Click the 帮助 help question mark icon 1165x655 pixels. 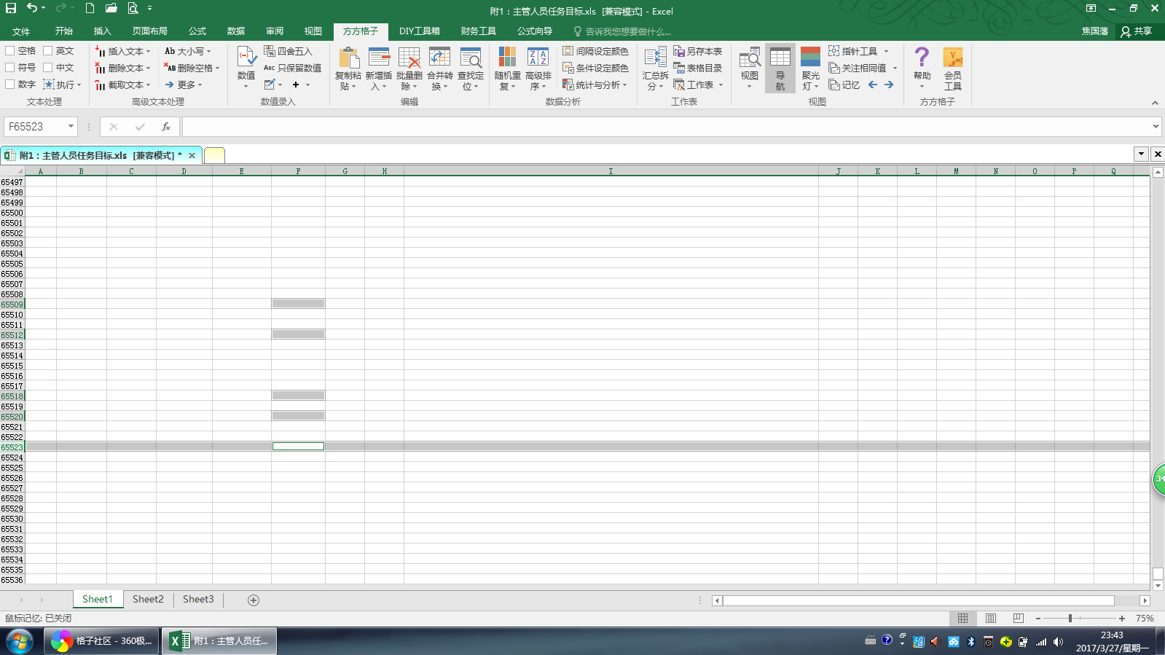(922, 58)
